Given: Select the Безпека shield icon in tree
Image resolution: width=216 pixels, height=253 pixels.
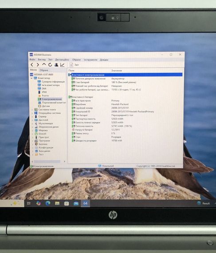Looking at the screenshot, I should (x=36, y=144).
